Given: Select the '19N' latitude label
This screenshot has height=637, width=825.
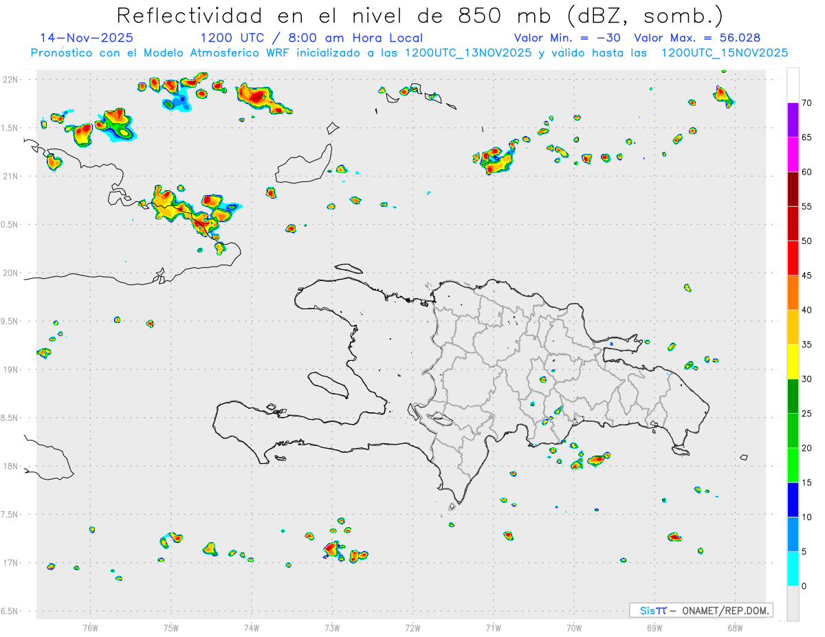Looking at the screenshot, I should pyautogui.click(x=11, y=370).
